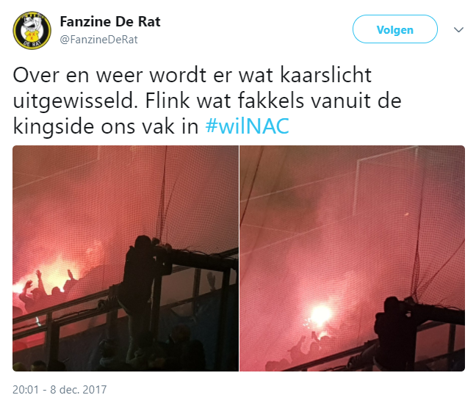Click the word "kingside" in the tweet
476x406 pixels.
(54, 127)
